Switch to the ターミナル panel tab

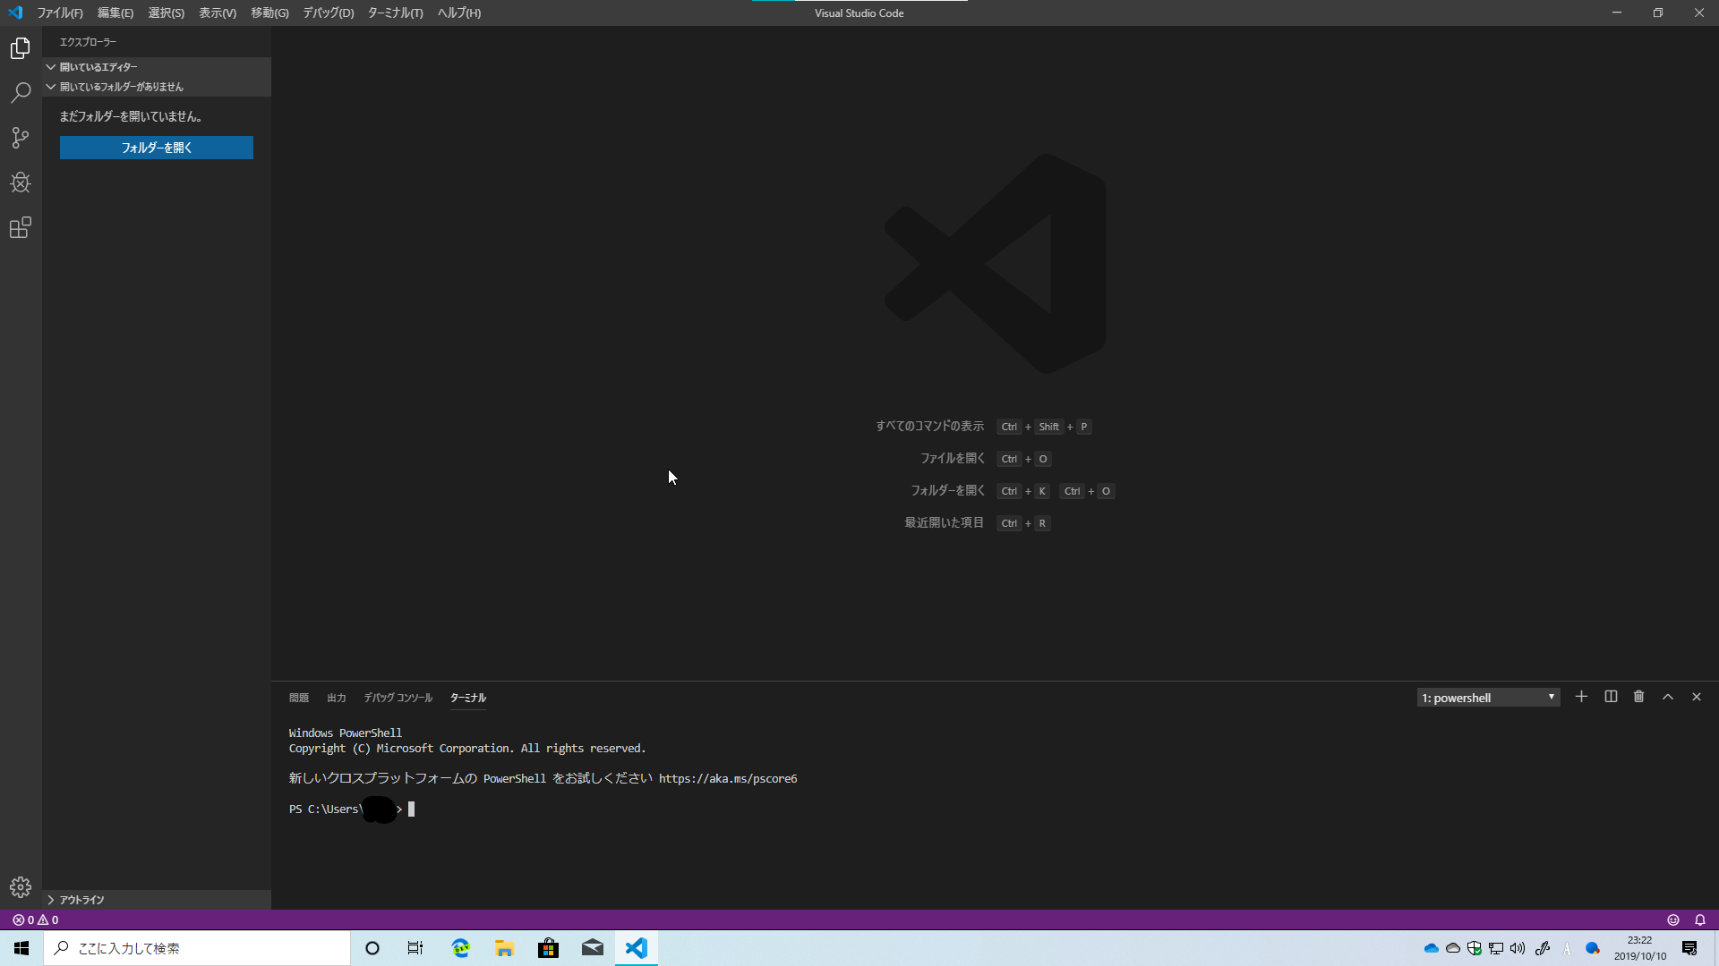(x=468, y=698)
